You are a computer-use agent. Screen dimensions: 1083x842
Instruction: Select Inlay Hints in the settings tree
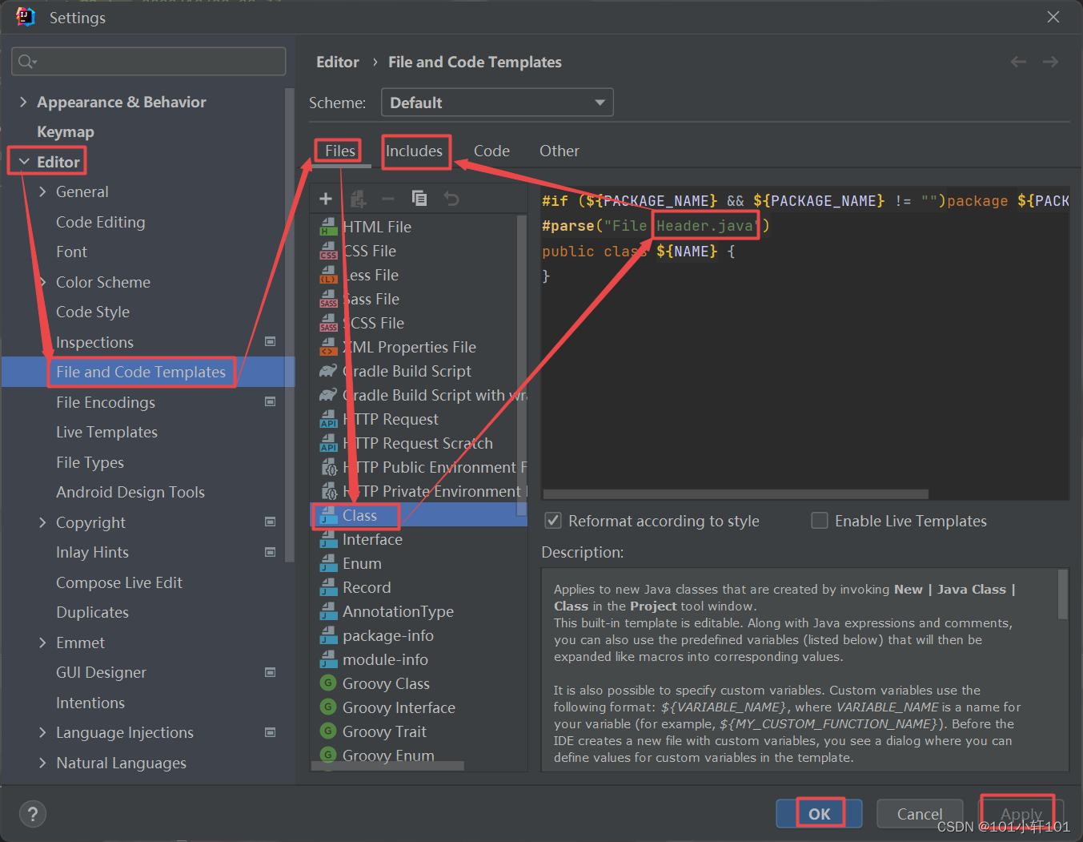pyautogui.click(x=92, y=552)
